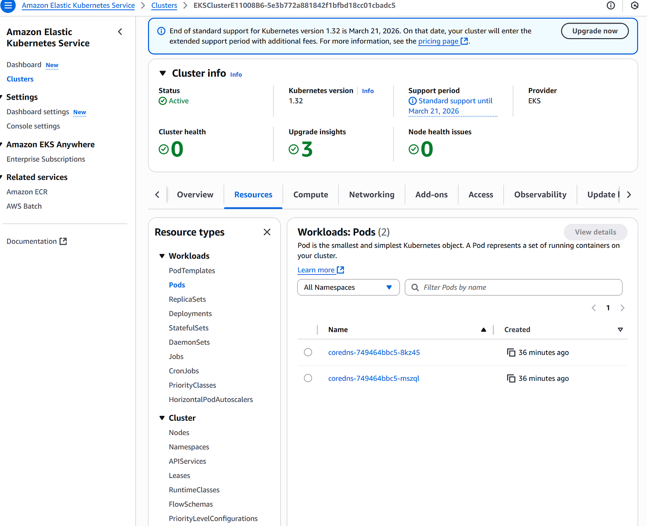Click the hexagon settings icon at top right
Viewport: 647px width, 526px height.
click(635, 5)
